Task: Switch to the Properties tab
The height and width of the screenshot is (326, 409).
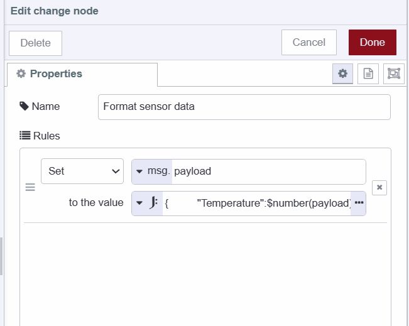Action: point(82,74)
